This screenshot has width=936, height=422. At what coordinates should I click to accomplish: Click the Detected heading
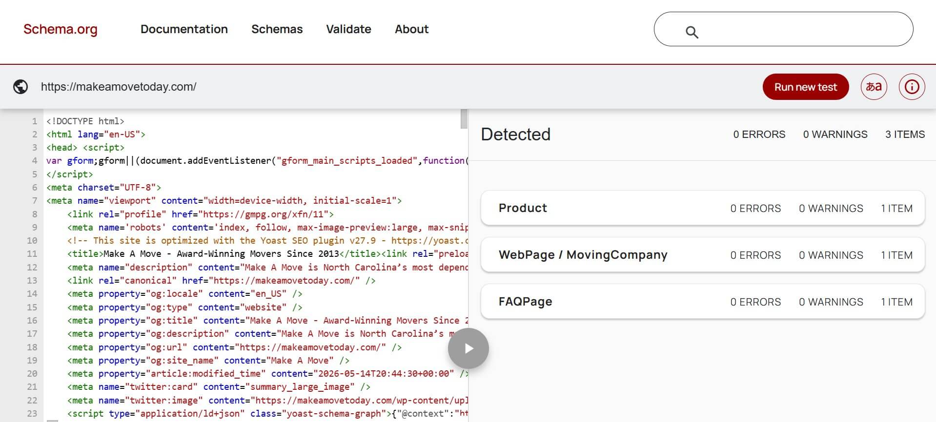[x=516, y=134]
